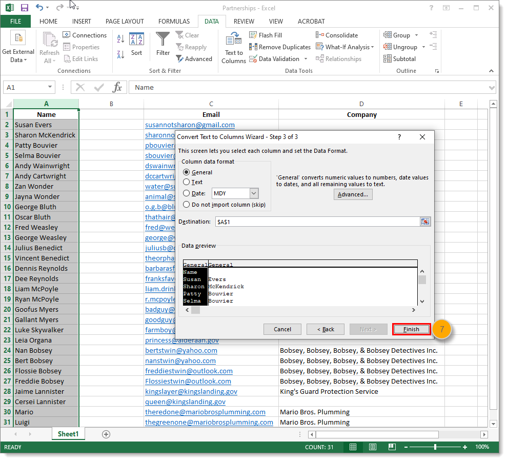Click the Subtotal command

(x=400, y=59)
